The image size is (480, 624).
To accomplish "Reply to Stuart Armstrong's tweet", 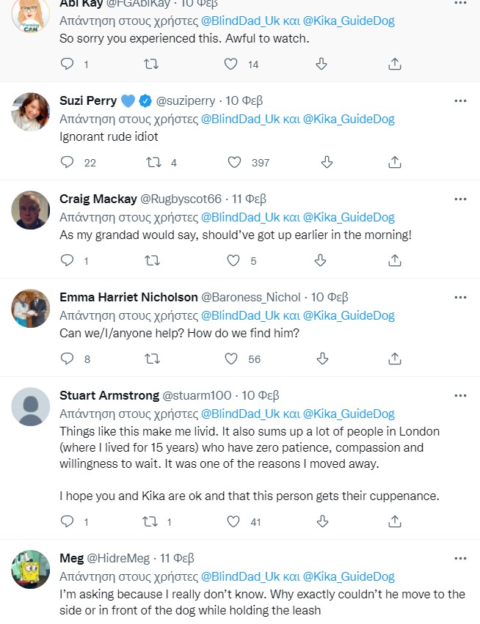I will (x=68, y=521).
